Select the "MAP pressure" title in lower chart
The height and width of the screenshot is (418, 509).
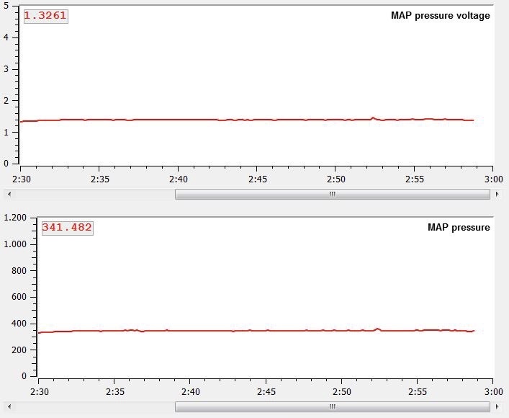459,228
